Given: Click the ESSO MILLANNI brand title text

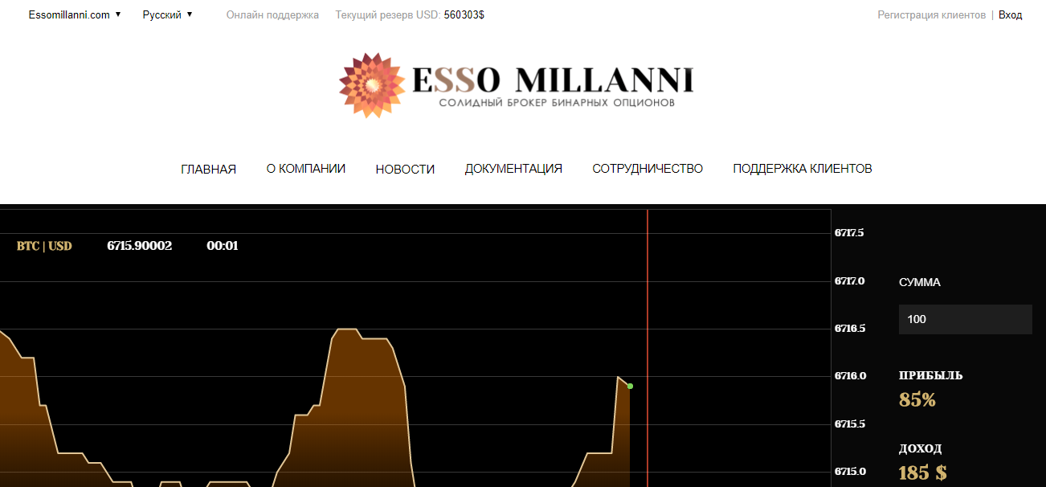Looking at the screenshot, I should point(553,80).
